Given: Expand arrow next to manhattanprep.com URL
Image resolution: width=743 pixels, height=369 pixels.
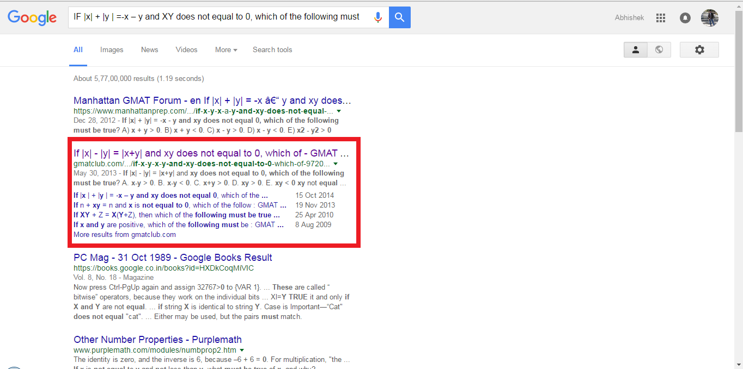Looking at the screenshot, I should (339, 111).
